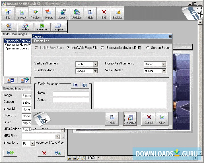
Task: Open the Register lock icon
Action: (118, 14)
